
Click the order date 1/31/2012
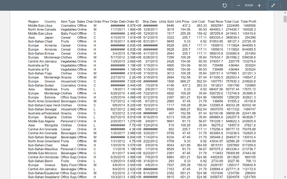pyautogui.click(x=118, y=141)
